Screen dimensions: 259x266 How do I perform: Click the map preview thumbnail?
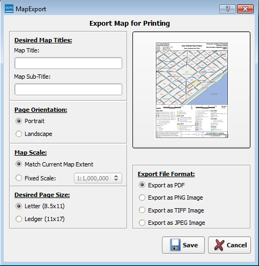pos(192,90)
